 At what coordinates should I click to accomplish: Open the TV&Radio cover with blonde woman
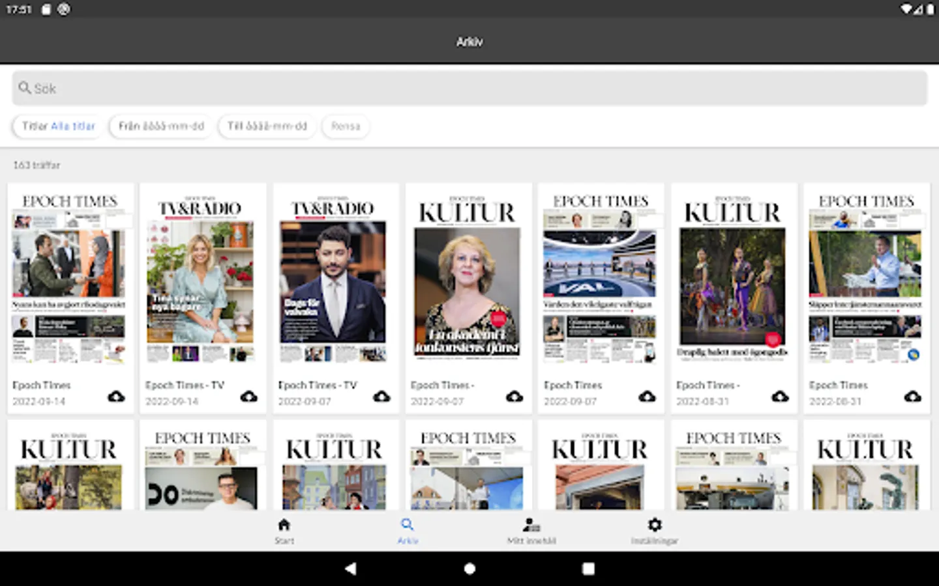(x=200, y=280)
